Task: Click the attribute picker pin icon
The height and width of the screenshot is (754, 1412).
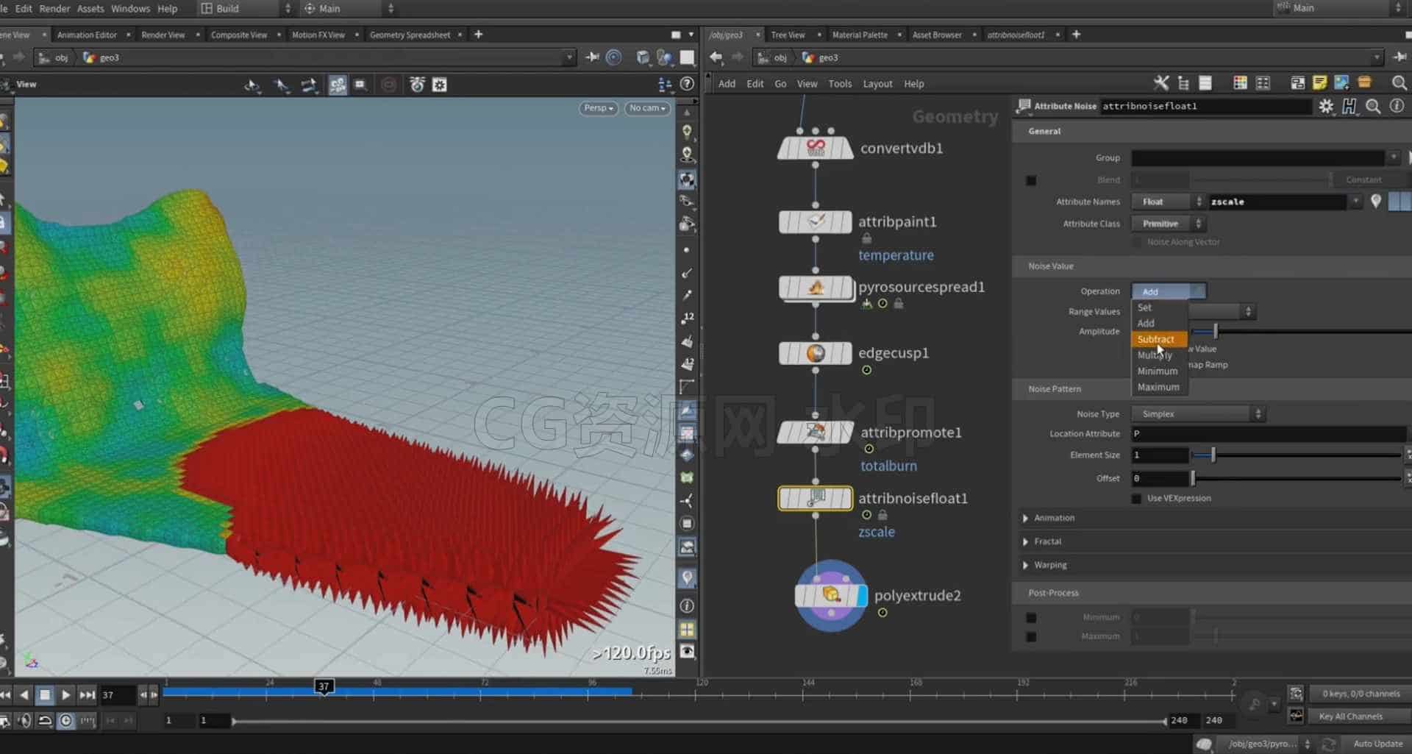Action: click(1376, 201)
